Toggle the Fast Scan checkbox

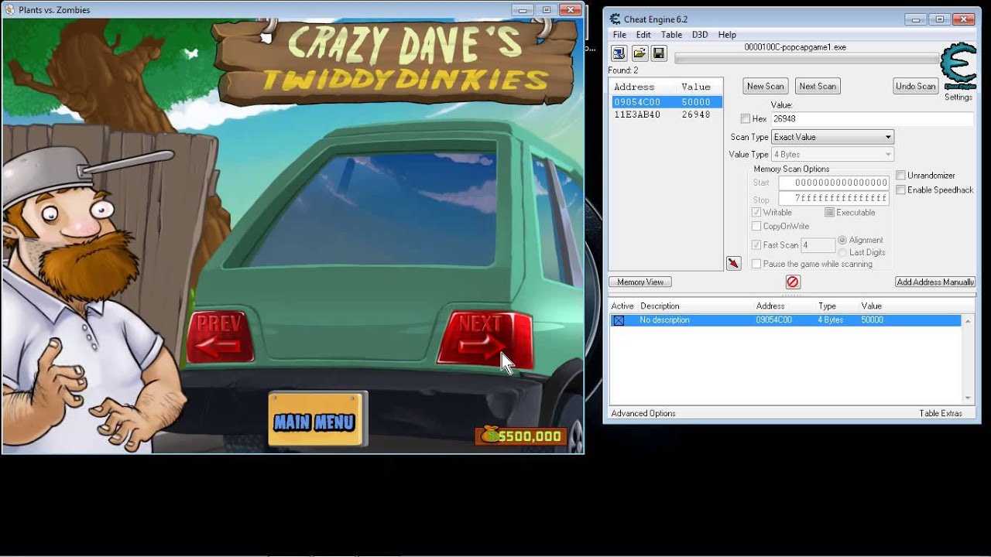point(756,244)
